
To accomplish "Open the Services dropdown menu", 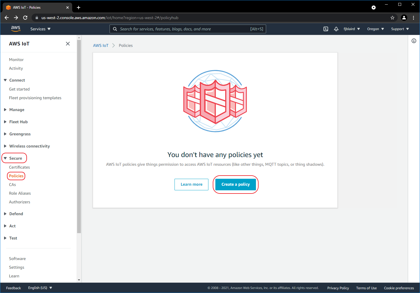I will (40, 29).
